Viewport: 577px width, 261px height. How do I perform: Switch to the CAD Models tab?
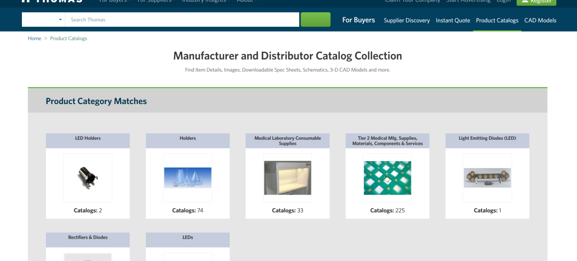540,20
